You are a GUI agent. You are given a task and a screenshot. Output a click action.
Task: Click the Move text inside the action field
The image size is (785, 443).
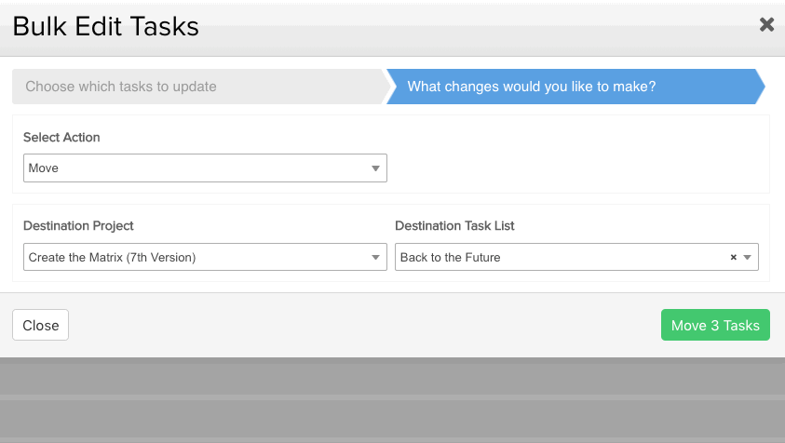point(44,168)
